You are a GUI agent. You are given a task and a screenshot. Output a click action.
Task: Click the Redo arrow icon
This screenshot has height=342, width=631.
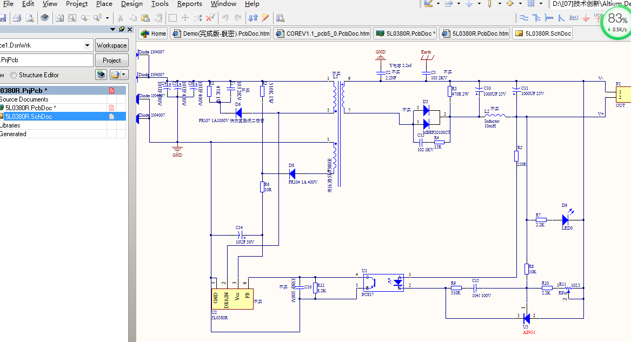(238, 18)
